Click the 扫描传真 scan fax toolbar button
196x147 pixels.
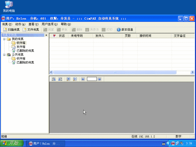coord(11,30)
